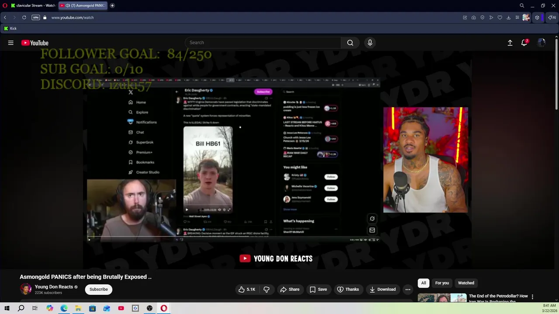Open the YouTube create upload icon

[x=510, y=43]
